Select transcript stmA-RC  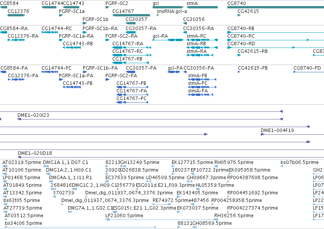[196, 36]
